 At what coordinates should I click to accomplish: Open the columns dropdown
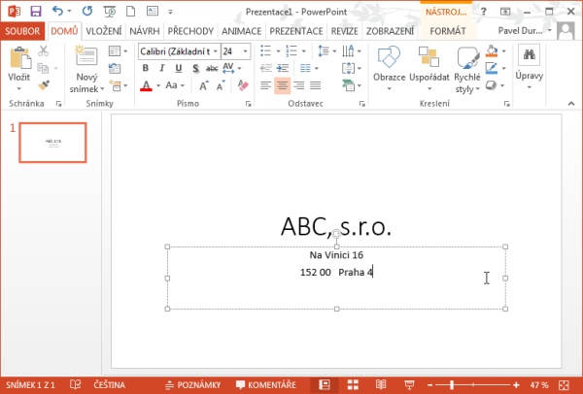click(309, 68)
